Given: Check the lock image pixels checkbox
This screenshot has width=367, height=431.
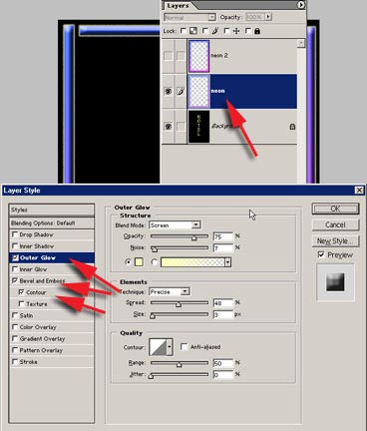Looking at the screenshot, I should (x=205, y=31).
